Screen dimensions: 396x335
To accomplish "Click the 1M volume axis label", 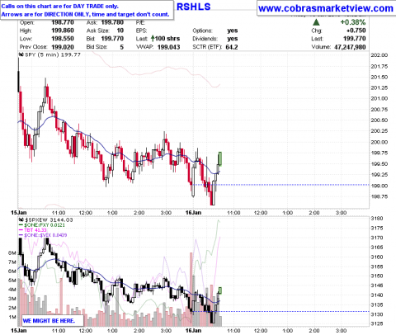I will [12, 317].
